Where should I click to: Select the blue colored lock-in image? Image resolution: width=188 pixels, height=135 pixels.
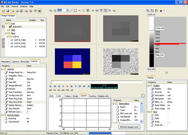coord(72,62)
